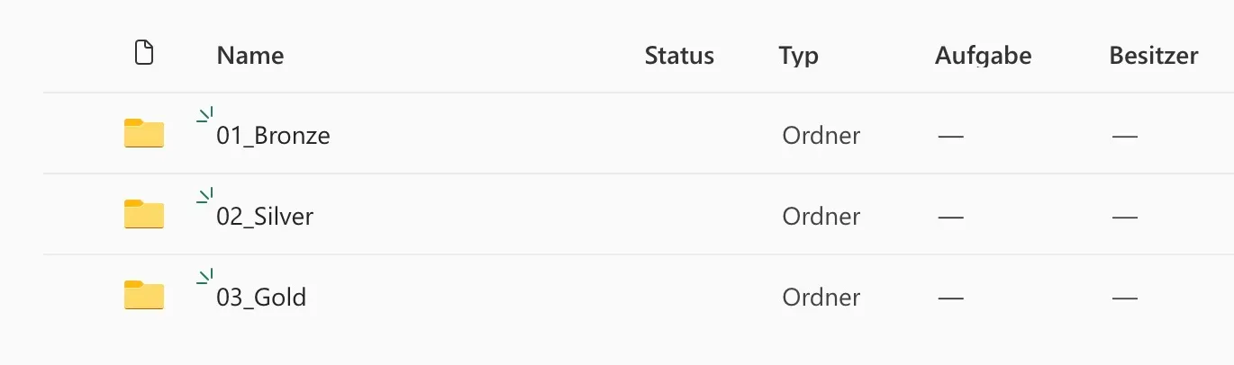The width and height of the screenshot is (1234, 365).
Task: Click the Ordner type cell for 01_Bronze
Action: point(821,137)
